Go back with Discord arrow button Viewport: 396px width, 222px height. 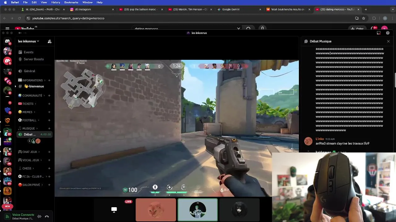tap(20, 33)
